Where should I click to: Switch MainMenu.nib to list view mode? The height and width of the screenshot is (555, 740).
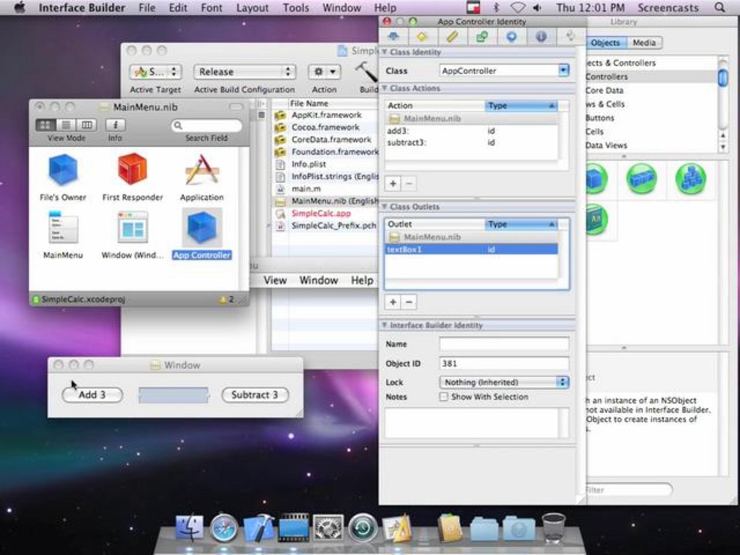pos(66,125)
